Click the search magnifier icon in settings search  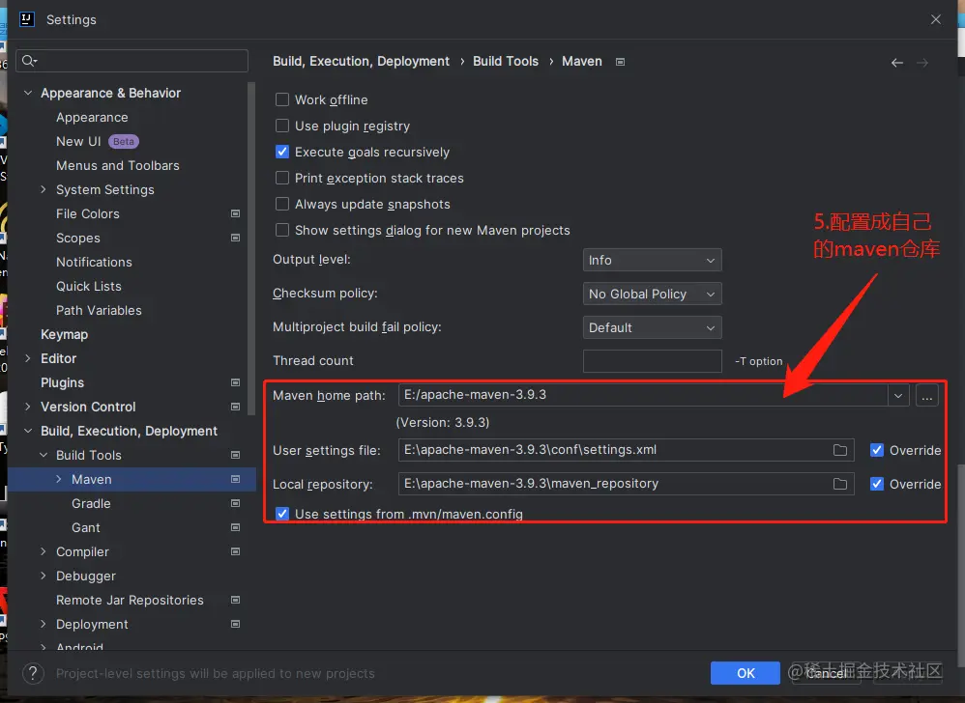point(28,60)
